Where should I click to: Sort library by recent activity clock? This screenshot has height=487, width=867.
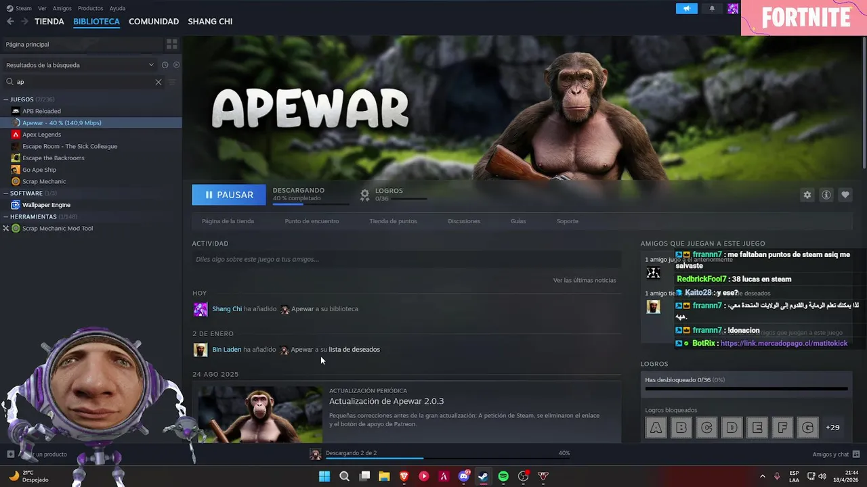[x=165, y=65]
